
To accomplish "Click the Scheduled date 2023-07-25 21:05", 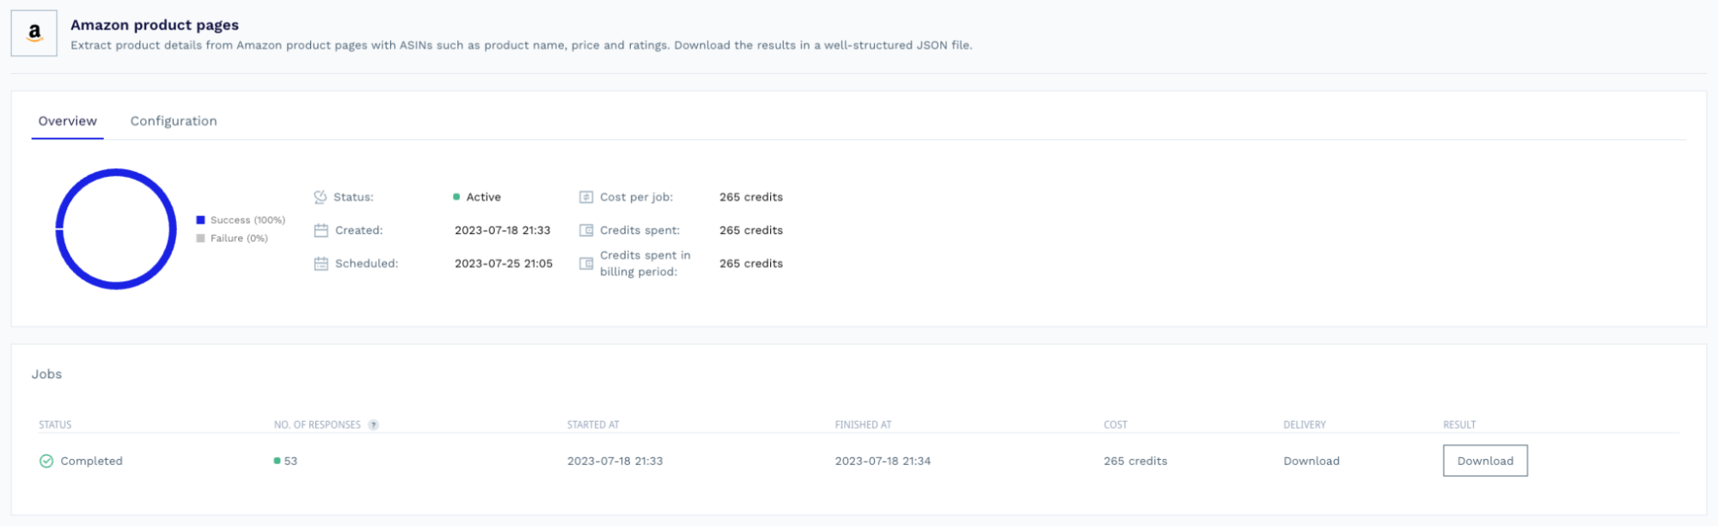I will coord(504,264).
